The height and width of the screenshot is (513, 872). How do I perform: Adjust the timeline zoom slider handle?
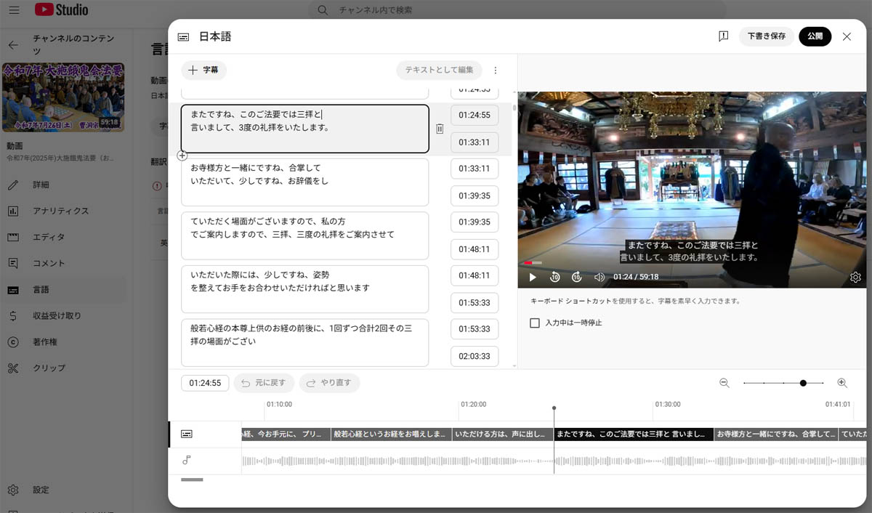(803, 383)
